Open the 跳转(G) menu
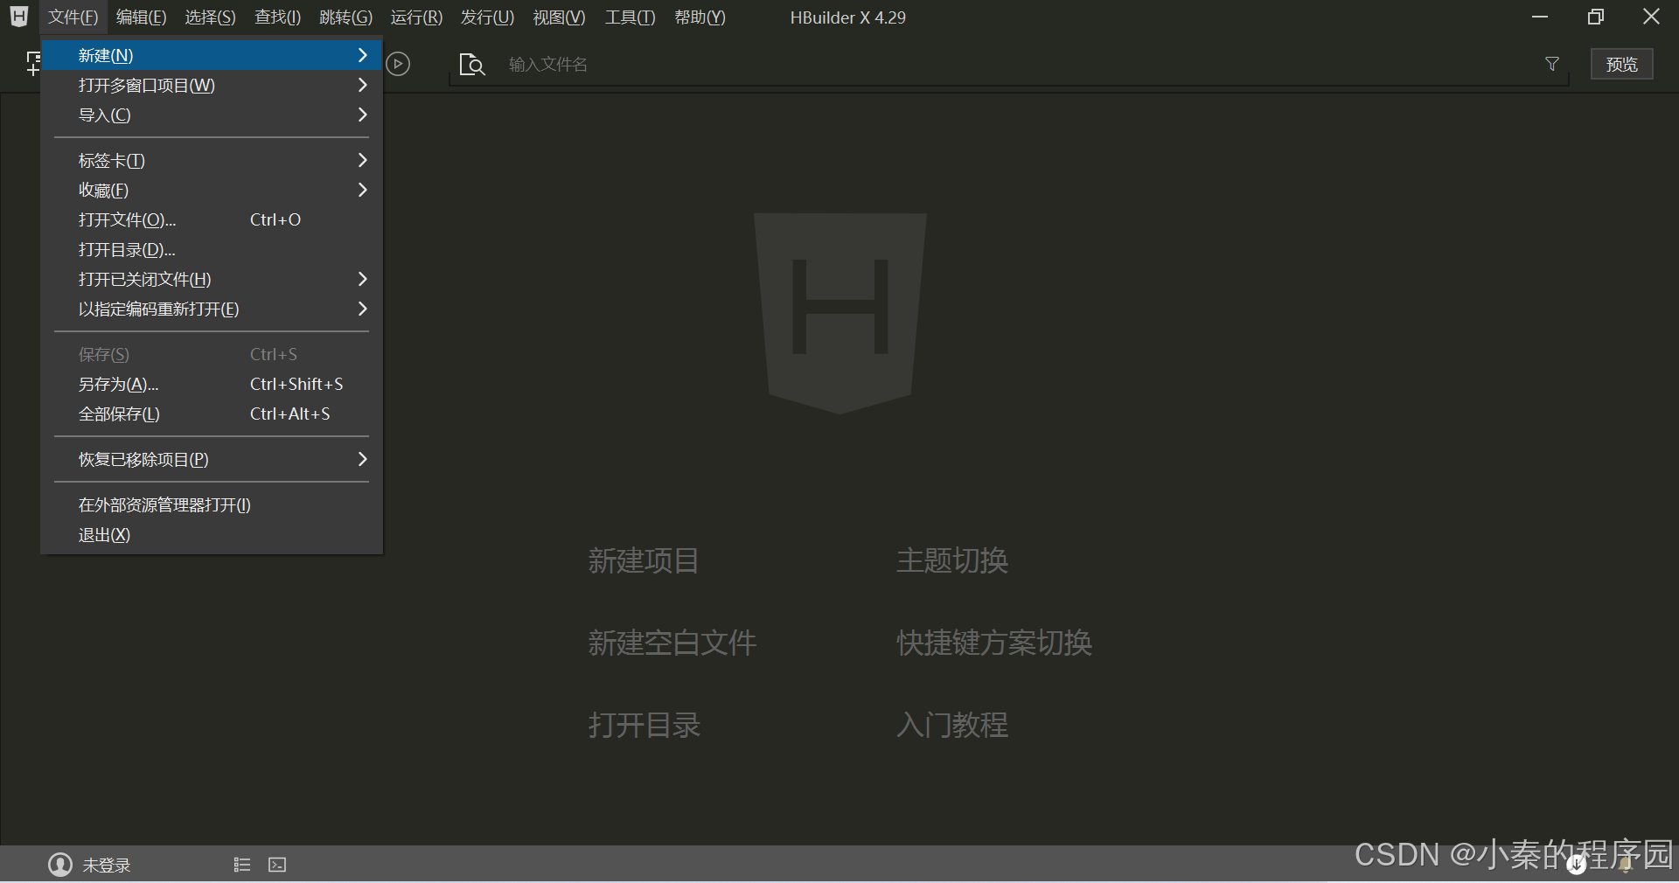This screenshot has width=1679, height=883. [345, 17]
